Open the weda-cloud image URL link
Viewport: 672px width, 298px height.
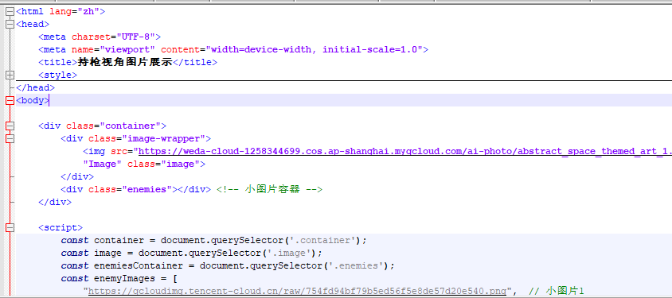click(404, 151)
